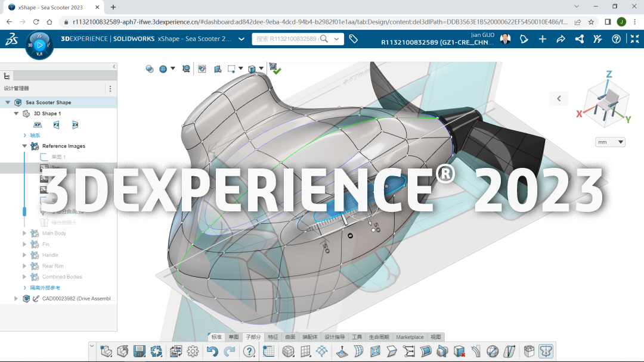This screenshot has width=644, height=362.
Task: Click the appearance spheres icon
Action: pyautogui.click(x=150, y=69)
